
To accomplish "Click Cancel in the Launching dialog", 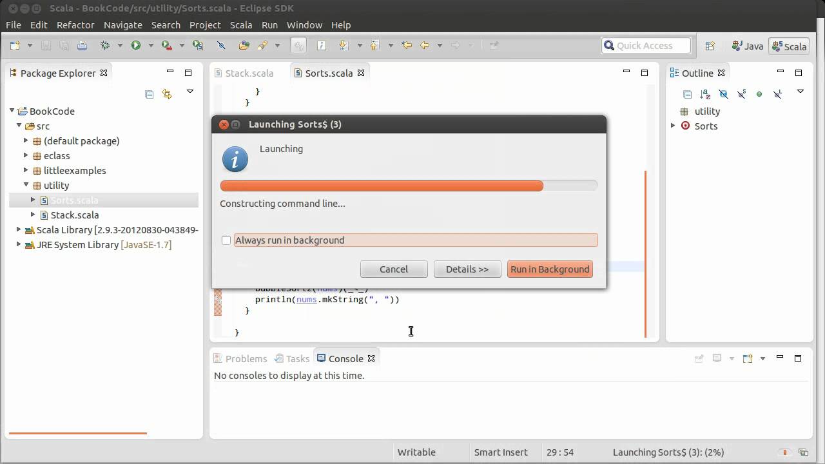I will click(x=394, y=269).
